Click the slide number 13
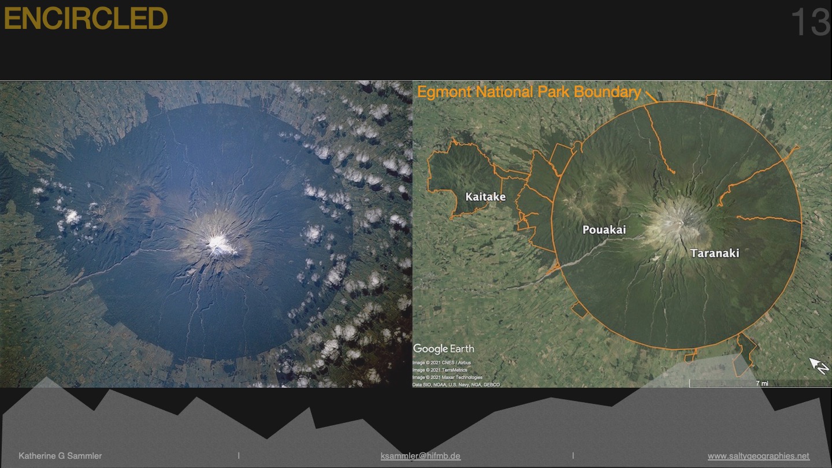This screenshot has width=832, height=468. pyautogui.click(x=809, y=23)
